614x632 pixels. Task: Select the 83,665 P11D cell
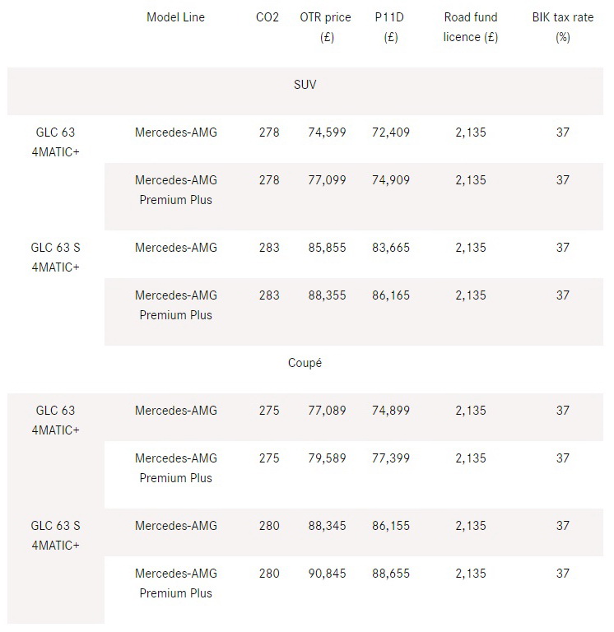coord(391,248)
